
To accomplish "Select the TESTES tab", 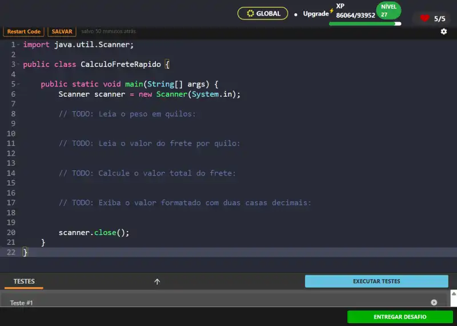I will pyautogui.click(x=24, y=281).
